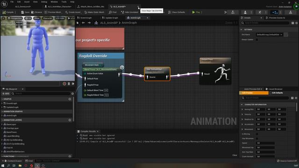Open viewport options hamburger menu

[x=3, y=18]
